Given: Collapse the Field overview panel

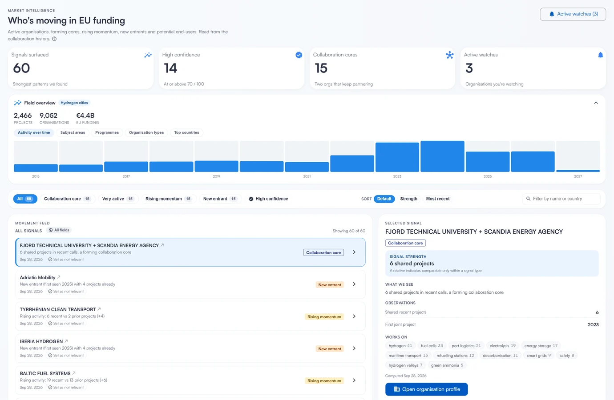Looking at the screenshot, I should 596,103.
